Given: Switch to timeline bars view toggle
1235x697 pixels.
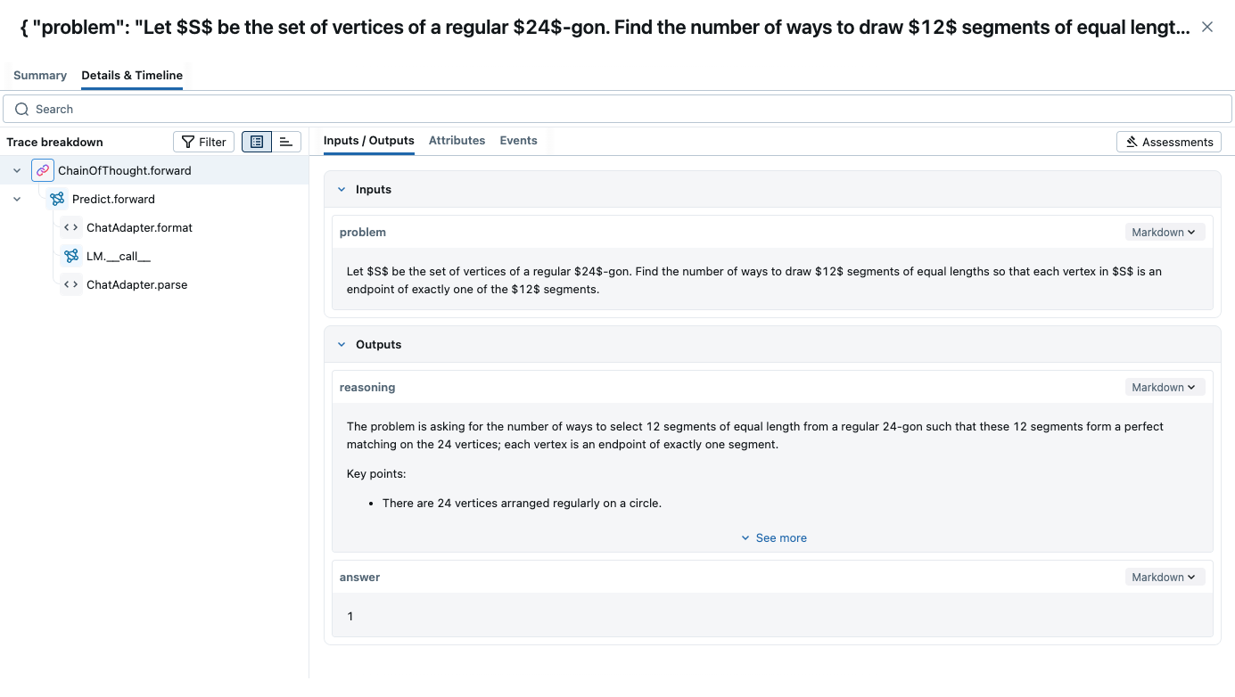Looking at the screenshot, I should (x=286, y=142).
